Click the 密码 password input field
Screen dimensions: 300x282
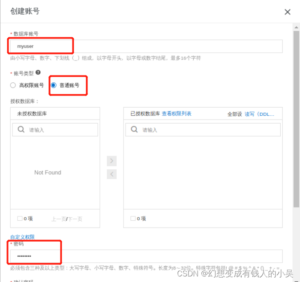[x=147, y=256]
